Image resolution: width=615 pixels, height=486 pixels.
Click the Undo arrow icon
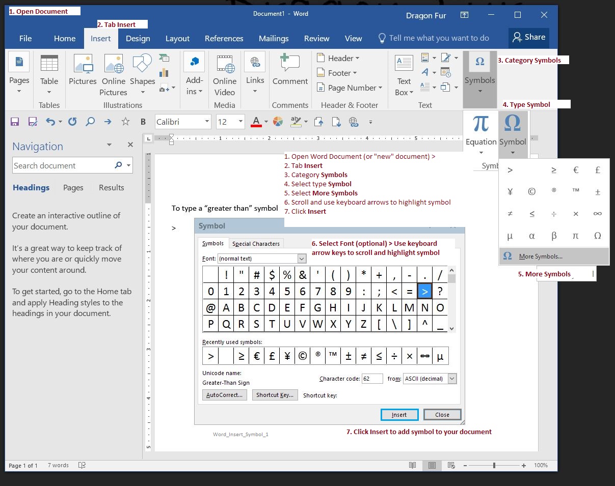click(50, 122)
